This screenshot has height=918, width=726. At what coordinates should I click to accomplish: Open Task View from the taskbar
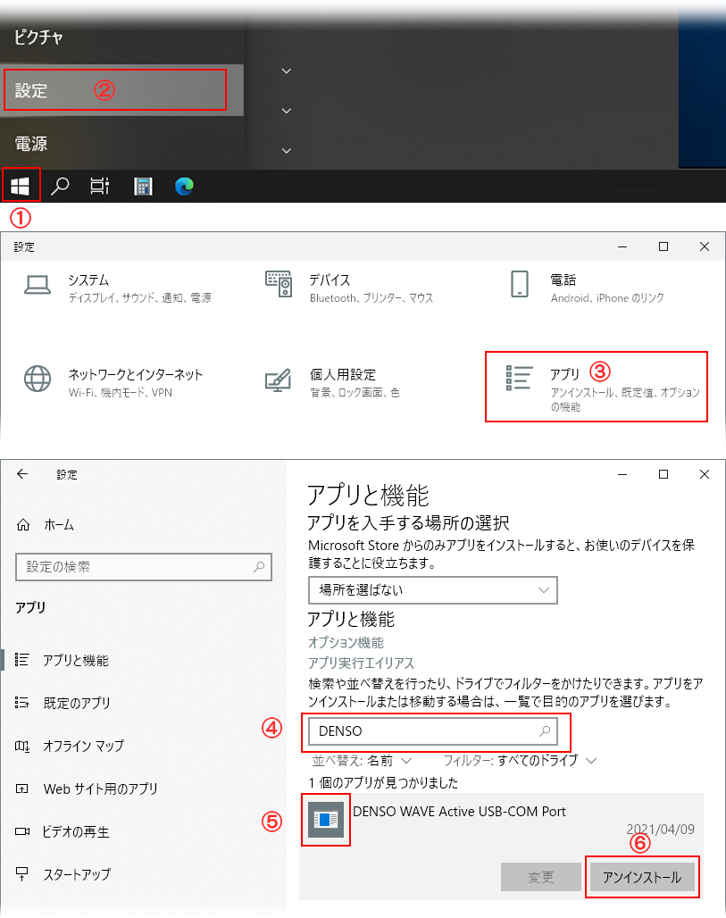pos(100,186)
